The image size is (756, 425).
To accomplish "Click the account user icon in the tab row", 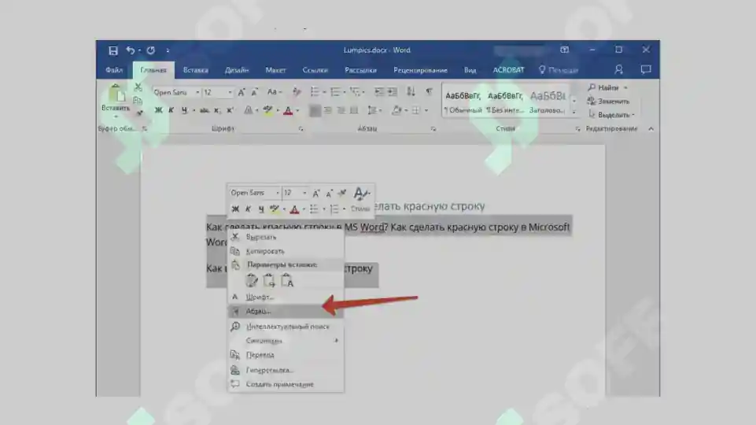I will [618, 70].
